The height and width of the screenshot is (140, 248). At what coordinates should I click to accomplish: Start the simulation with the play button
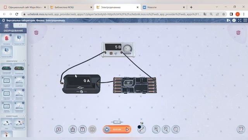click(x=127, y=129)
